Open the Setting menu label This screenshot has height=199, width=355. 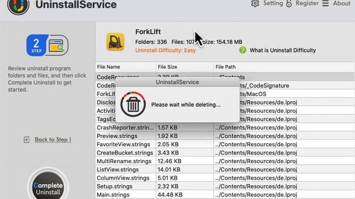coord(273,3)
